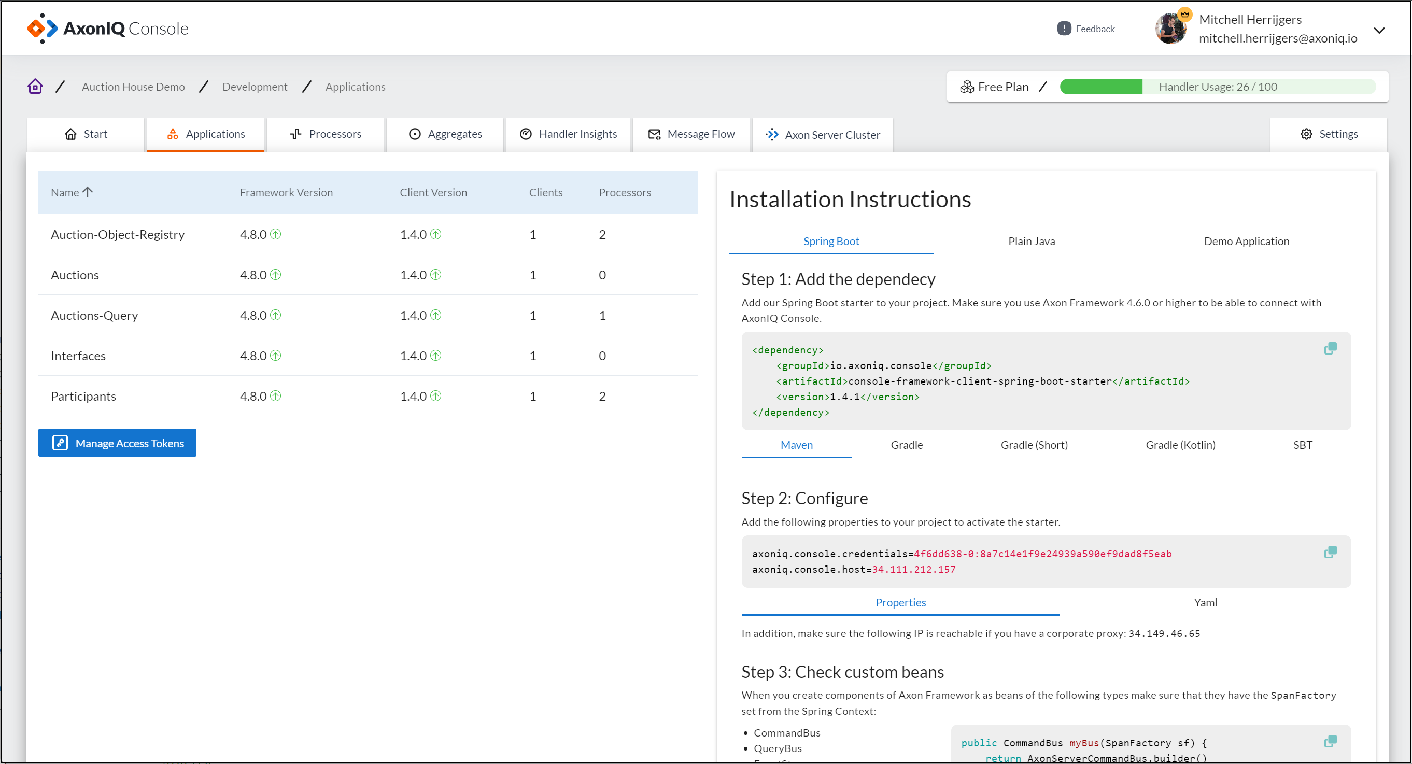This screenshot has height=764, width=1412.
Task: Open the Auctions application row
Action: [x=369, y=275]
